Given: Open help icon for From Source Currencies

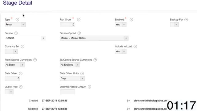Looking at the screenshot, I should 35,60.
